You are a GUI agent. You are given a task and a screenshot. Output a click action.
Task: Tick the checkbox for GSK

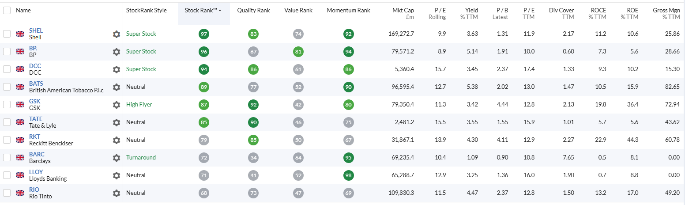[x=7, y=105]
